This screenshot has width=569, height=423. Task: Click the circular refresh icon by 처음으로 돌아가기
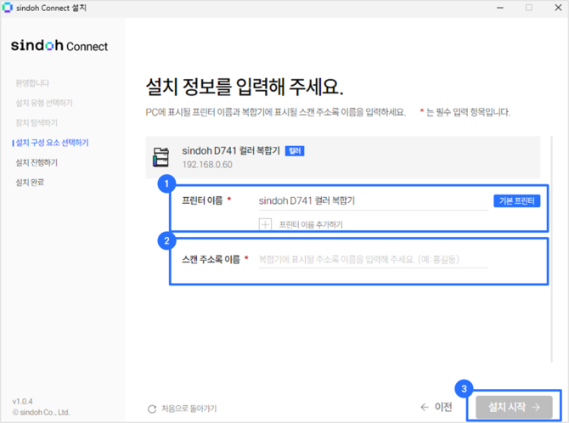click(152, 409)
